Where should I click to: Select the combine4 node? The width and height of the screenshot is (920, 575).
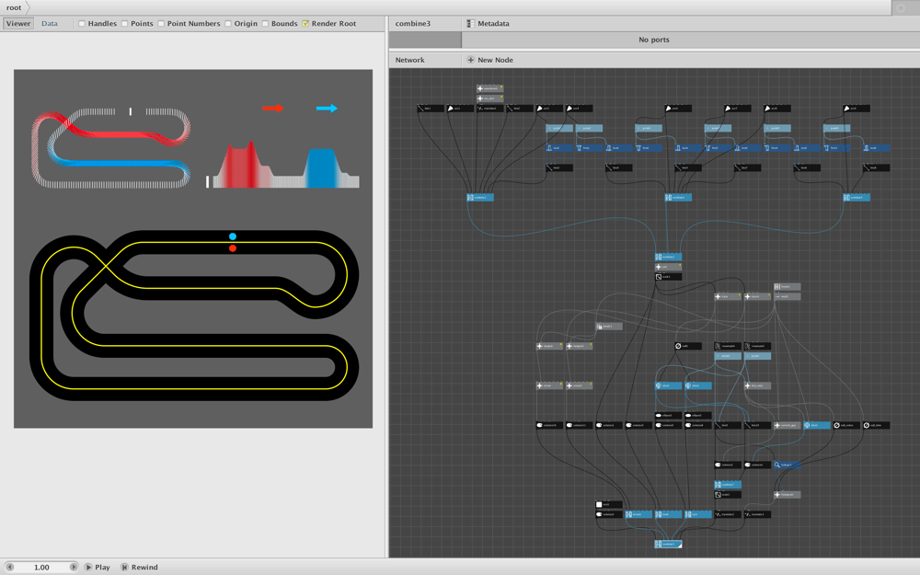678,198
